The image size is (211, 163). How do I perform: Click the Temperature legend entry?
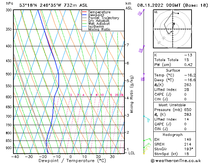point(99,12)
